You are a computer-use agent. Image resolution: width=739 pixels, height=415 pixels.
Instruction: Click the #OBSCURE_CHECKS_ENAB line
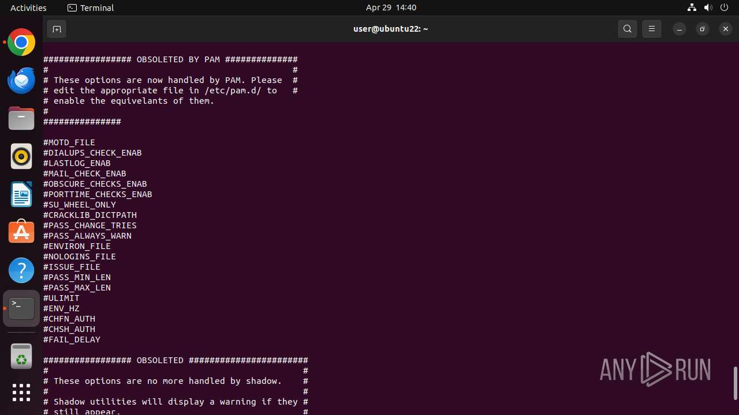point(95,184)
